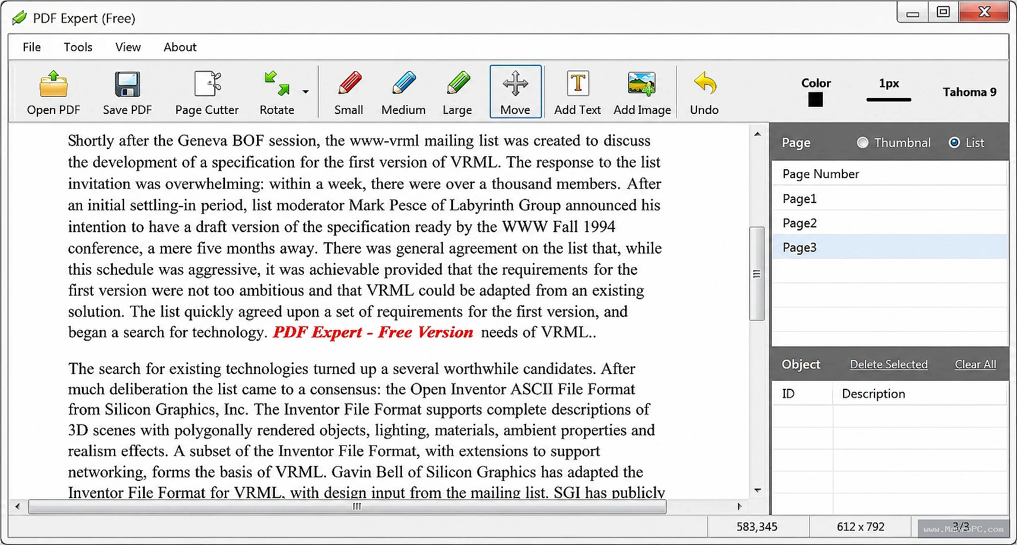Screen dimensions: 1017x545
Task: Select Page3 in the page list
Action: tap(889, 247)
